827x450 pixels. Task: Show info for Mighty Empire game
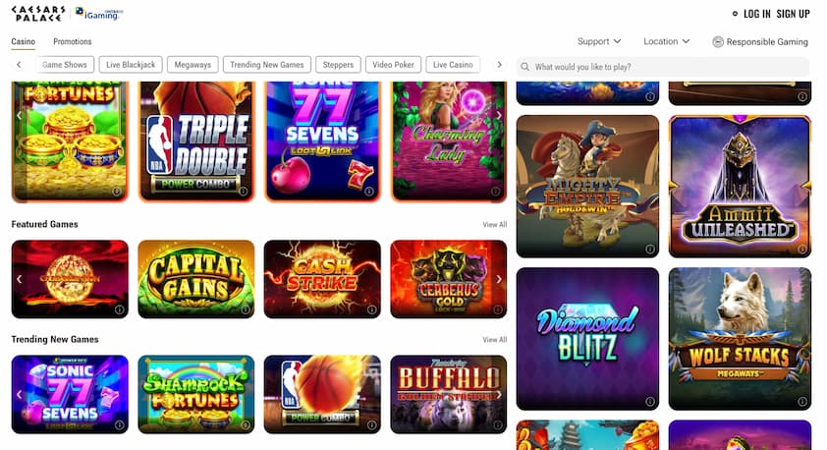650,249
